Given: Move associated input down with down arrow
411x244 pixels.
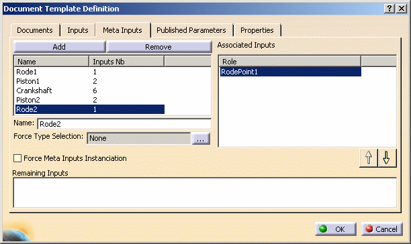Looking at the screenshot, I should tap(387, 158).
